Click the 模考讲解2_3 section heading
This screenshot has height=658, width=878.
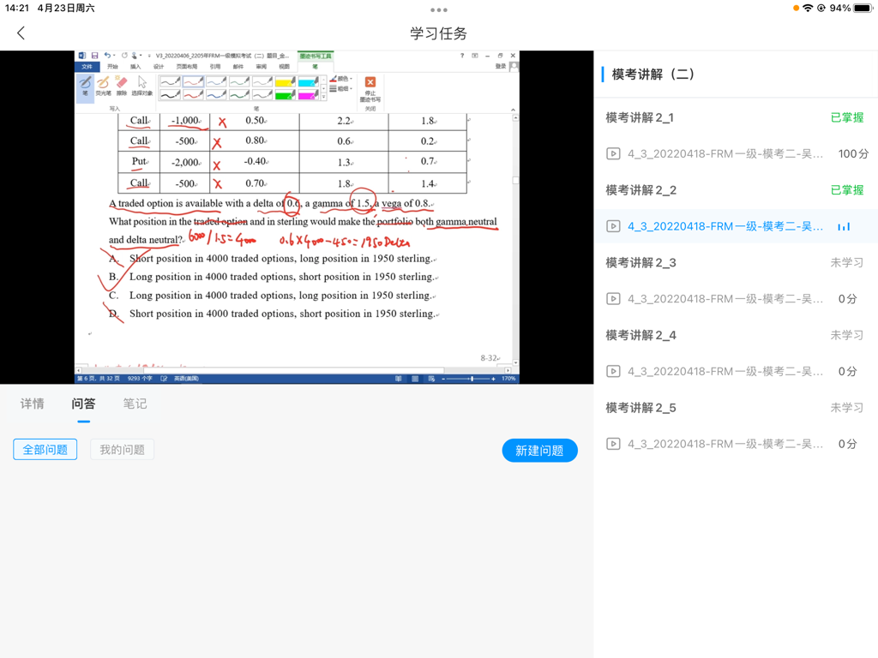[640, 263]
